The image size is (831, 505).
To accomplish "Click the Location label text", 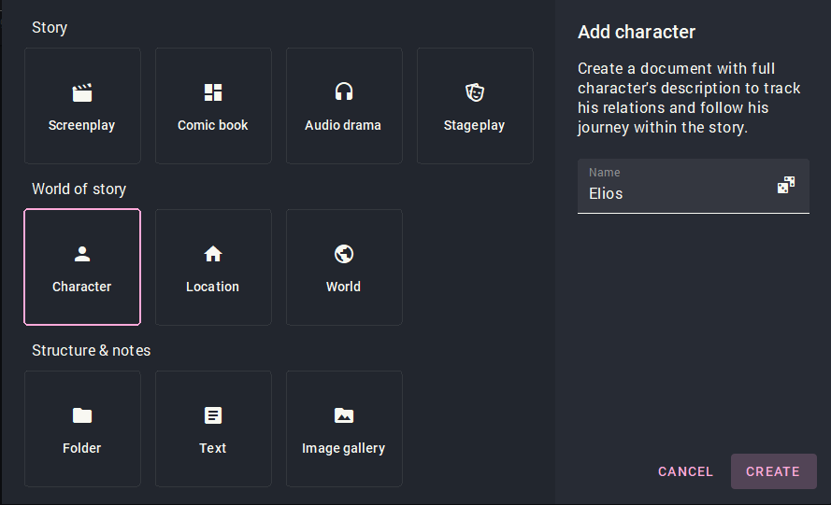I will point(212,287).
